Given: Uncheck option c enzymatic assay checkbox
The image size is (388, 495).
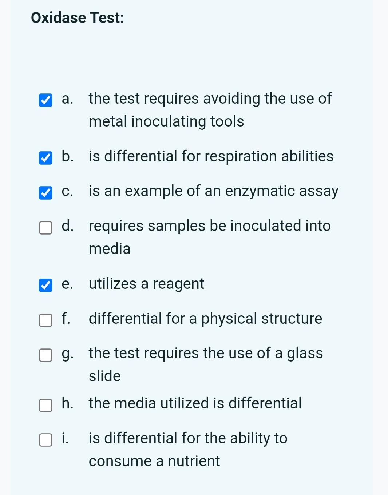Looking at the screenshot, I should (x=45, y=193).
